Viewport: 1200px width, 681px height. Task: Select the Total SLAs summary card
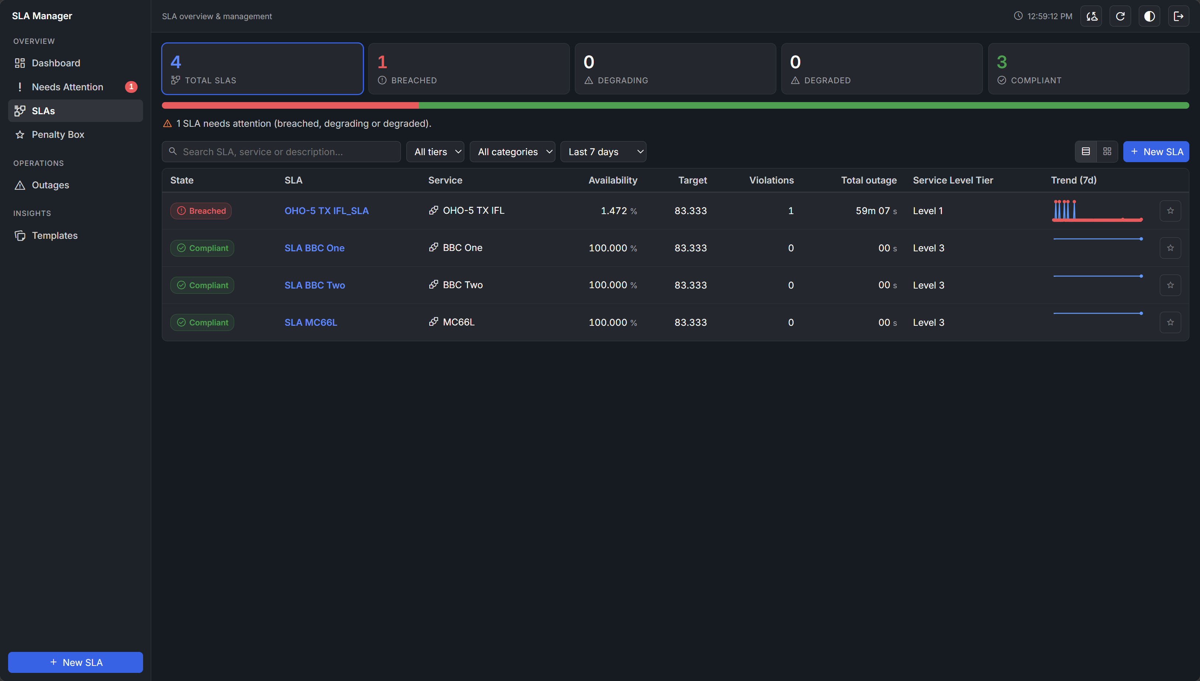click(262, 69)
